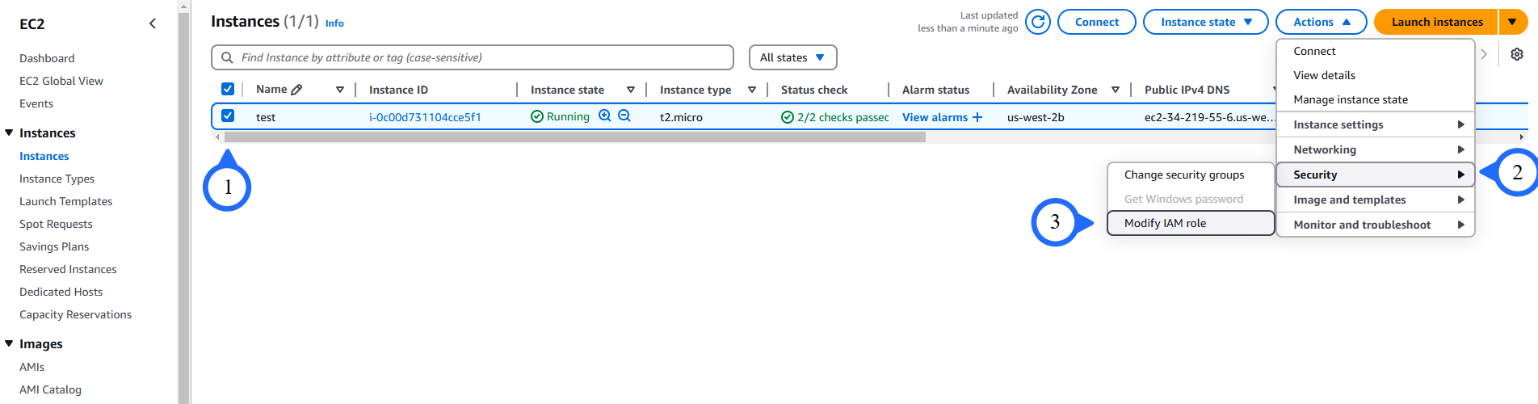This screenshot has width=1538, height=404.
Task: Click the refresh instances icon
Action: 1038,22
